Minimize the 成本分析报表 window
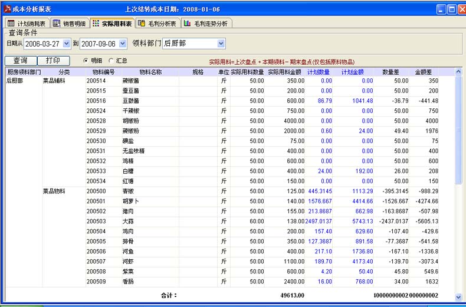 [x=441, y=9]
